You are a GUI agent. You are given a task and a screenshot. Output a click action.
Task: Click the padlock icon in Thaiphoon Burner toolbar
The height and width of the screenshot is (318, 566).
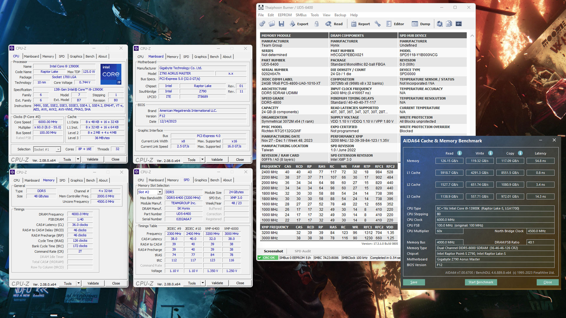[317, 24]
